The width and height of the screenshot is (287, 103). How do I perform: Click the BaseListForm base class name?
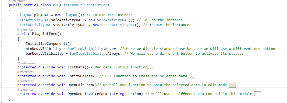pos(97,5)
